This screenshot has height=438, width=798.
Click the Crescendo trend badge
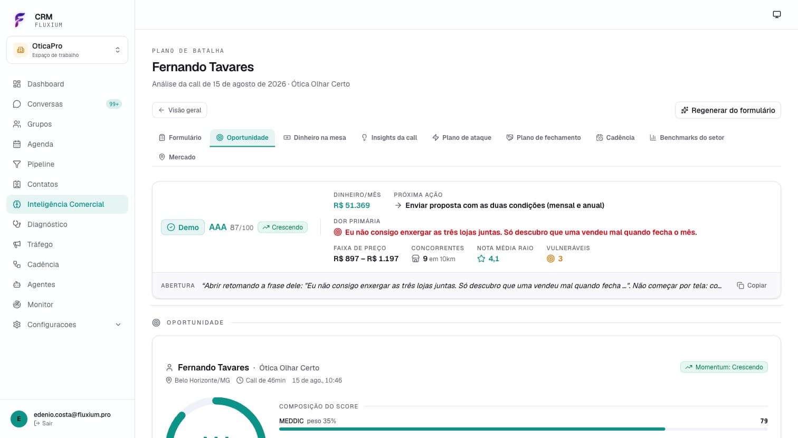(282, 227)
